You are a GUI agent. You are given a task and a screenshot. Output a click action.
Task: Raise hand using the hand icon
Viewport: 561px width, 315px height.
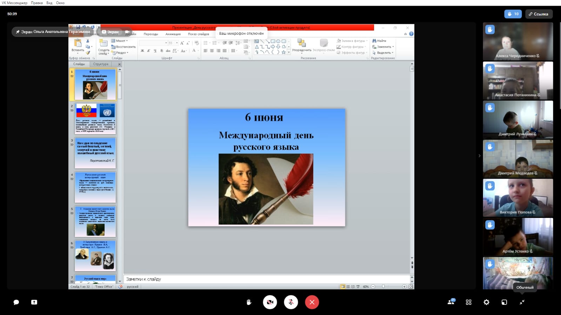[x=249, y=302]
